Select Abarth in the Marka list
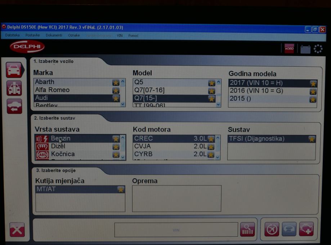 tap(77, 82)
